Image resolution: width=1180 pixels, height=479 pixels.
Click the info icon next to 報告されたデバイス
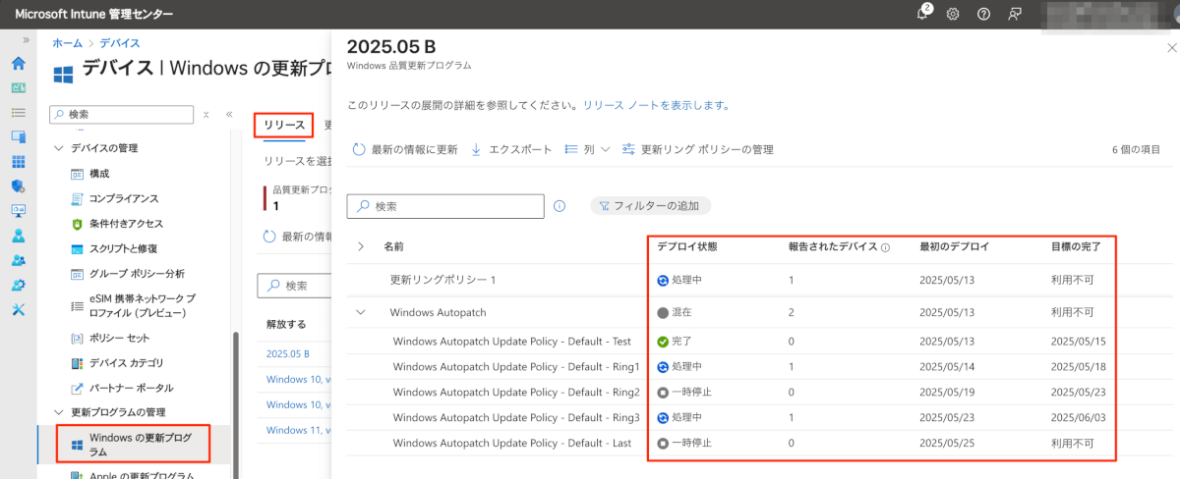click(x=885, y=247)
